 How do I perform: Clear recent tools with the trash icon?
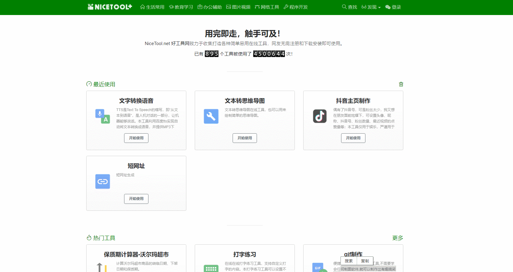(x=401, y=84)
